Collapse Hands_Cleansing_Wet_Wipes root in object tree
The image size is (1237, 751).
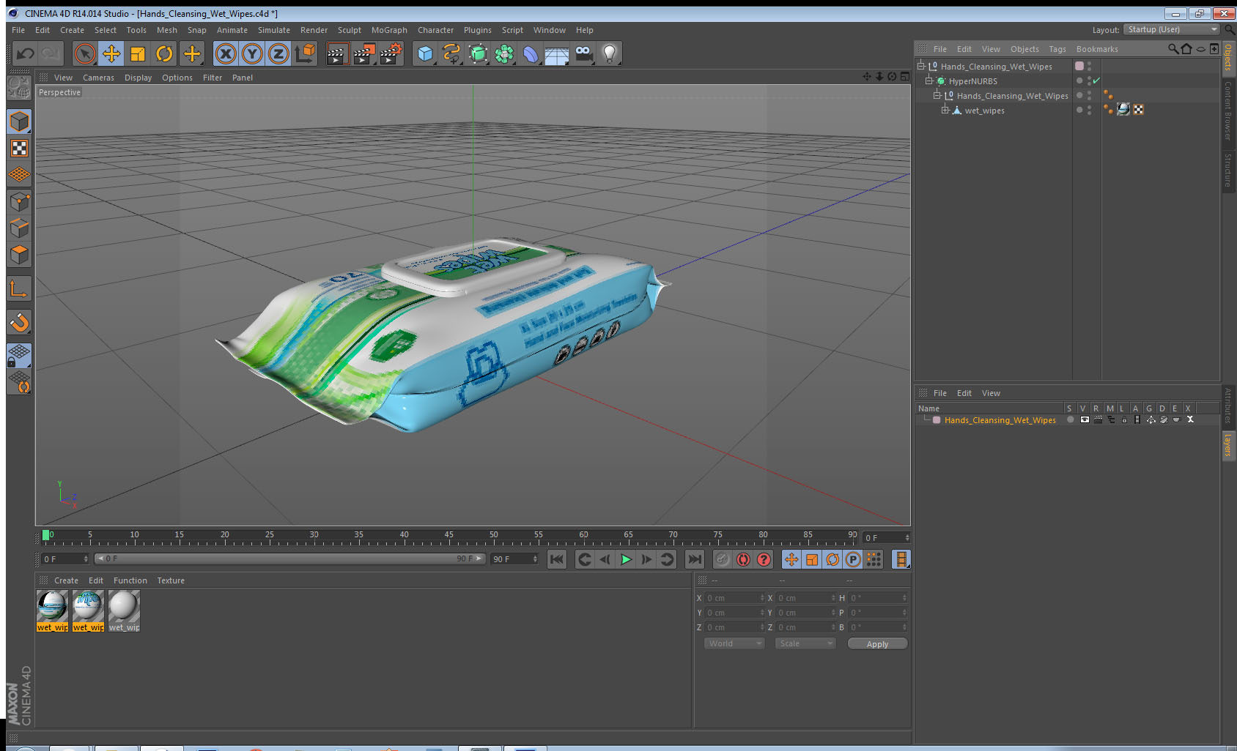coord(921,66)
